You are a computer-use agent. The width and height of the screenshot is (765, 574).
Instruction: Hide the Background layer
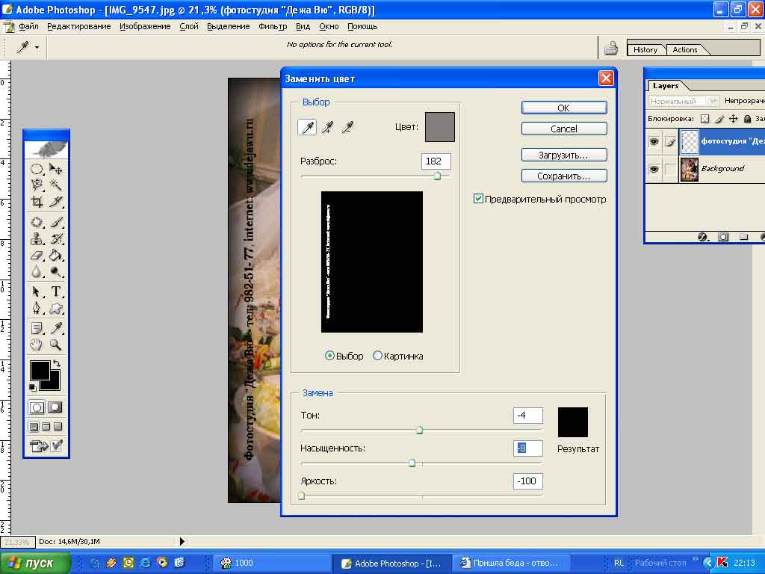pos(654,169)
